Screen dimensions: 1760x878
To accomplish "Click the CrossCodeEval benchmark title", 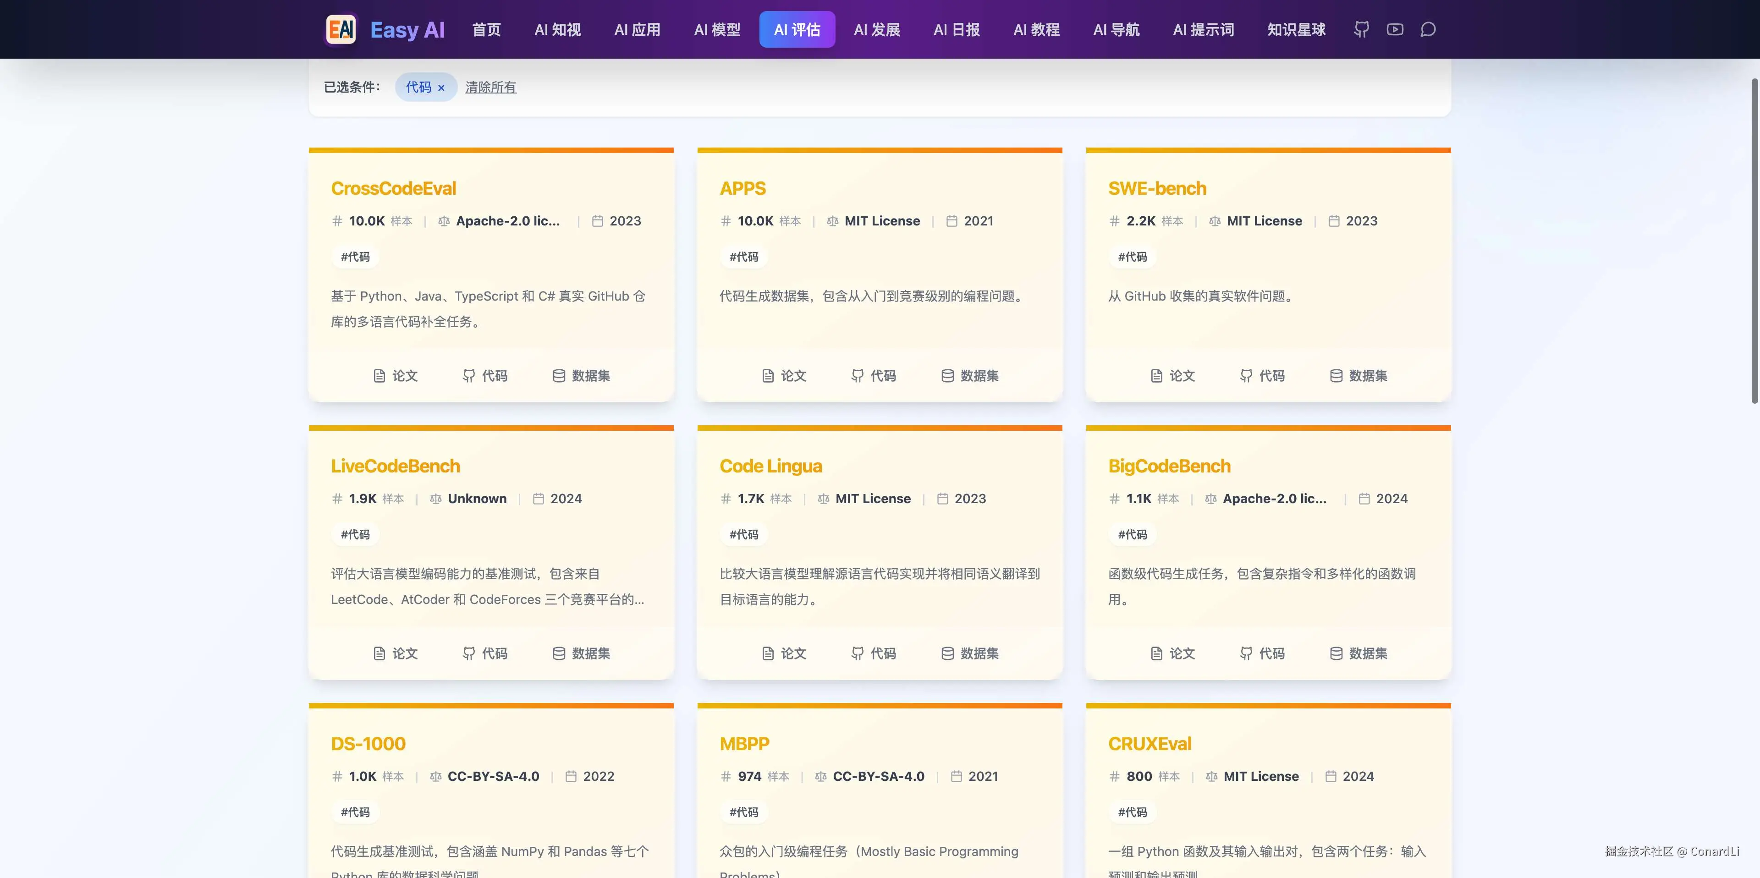I will tap(394, 188).
